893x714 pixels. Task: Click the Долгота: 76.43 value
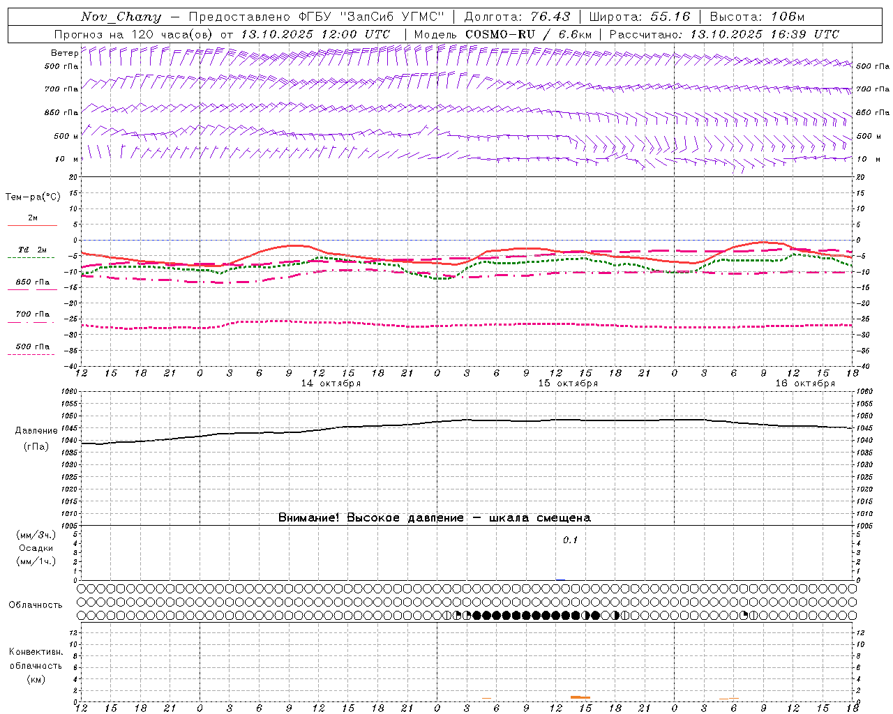(x=517, y=17)
